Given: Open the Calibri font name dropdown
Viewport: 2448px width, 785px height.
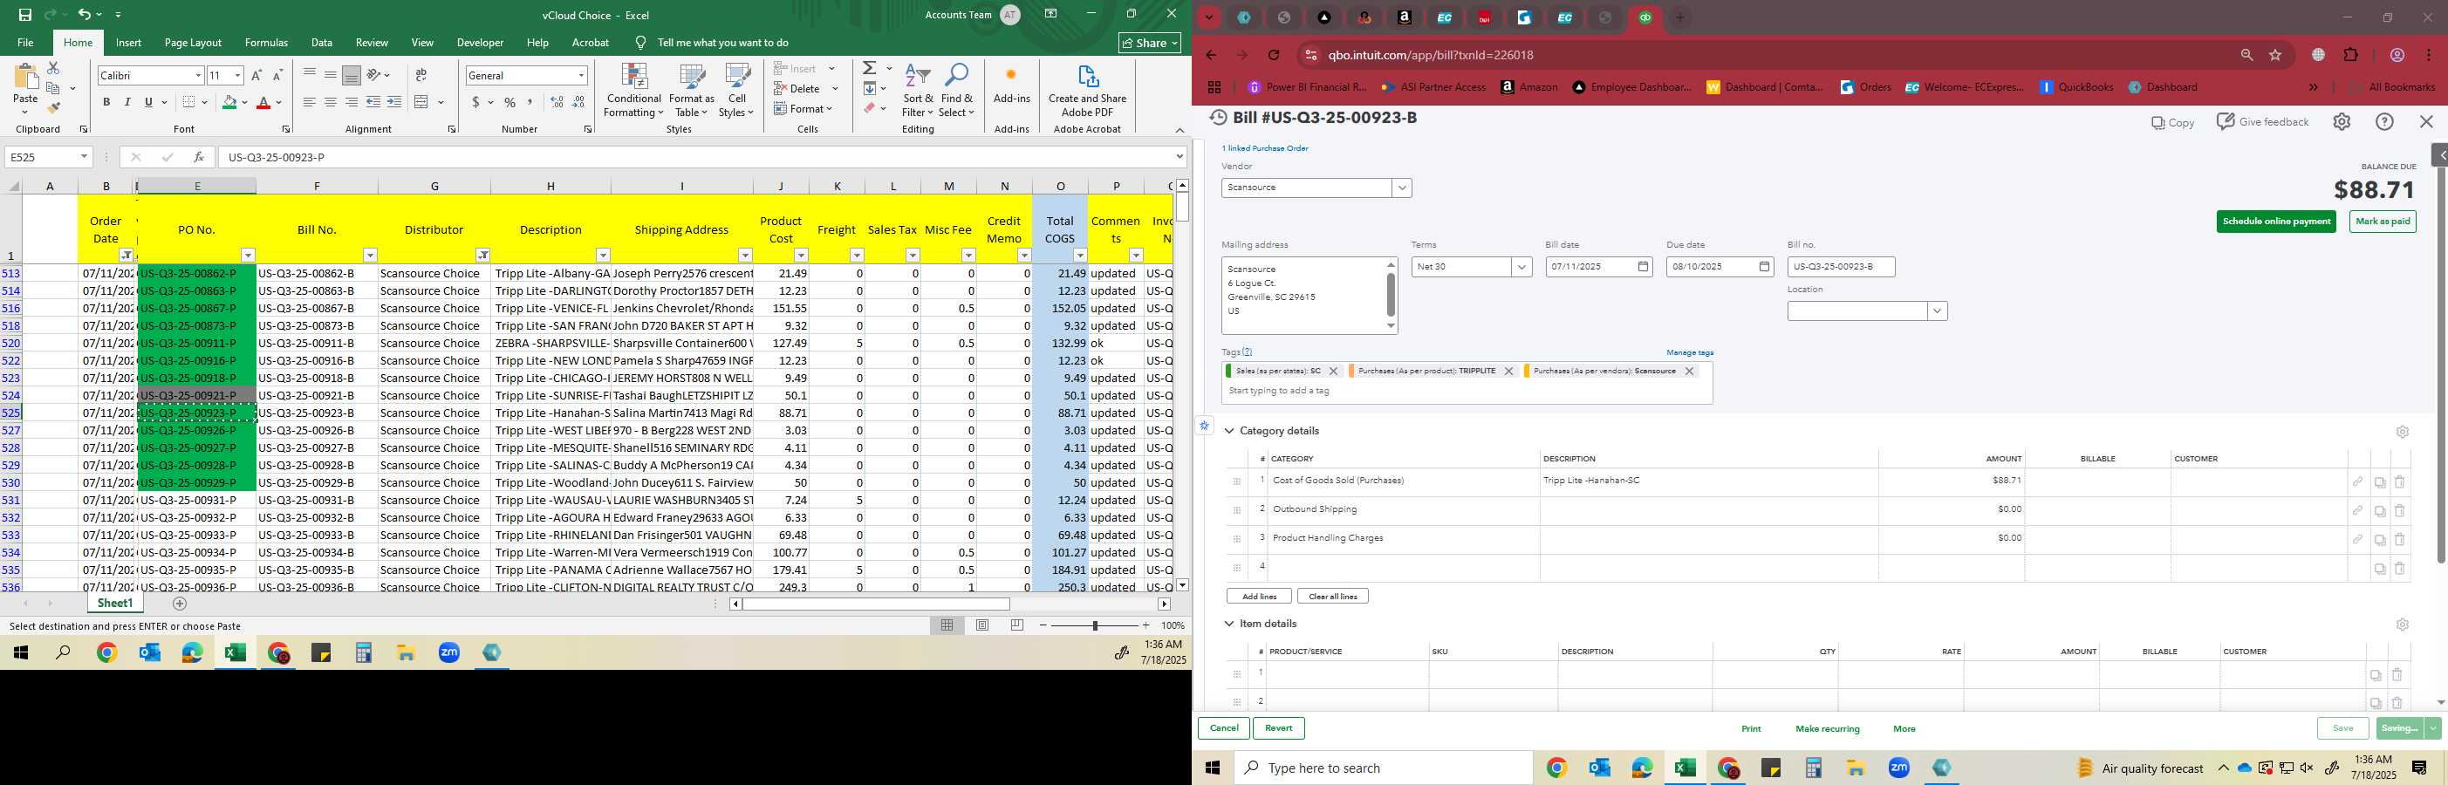Looking at the screenshot, I should pos(198,75).
